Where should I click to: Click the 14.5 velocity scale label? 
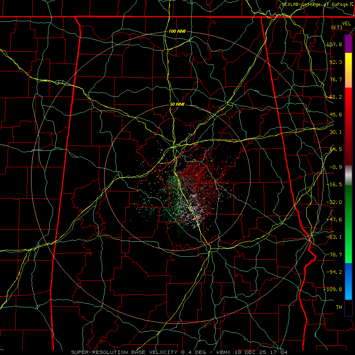point(336,149)
